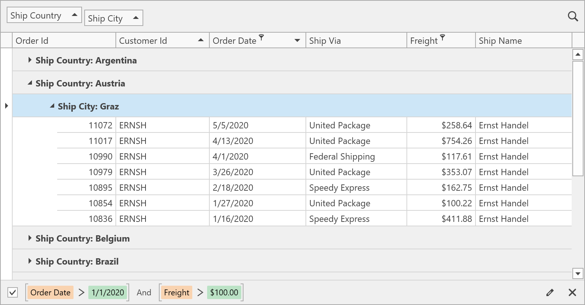
Task: Click the scroll down arrow
Action: pyautogui.click(x=578, y=274)
